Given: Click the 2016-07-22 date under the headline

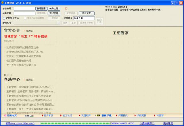Looking at the screenshot, I should tap(9, 41).
